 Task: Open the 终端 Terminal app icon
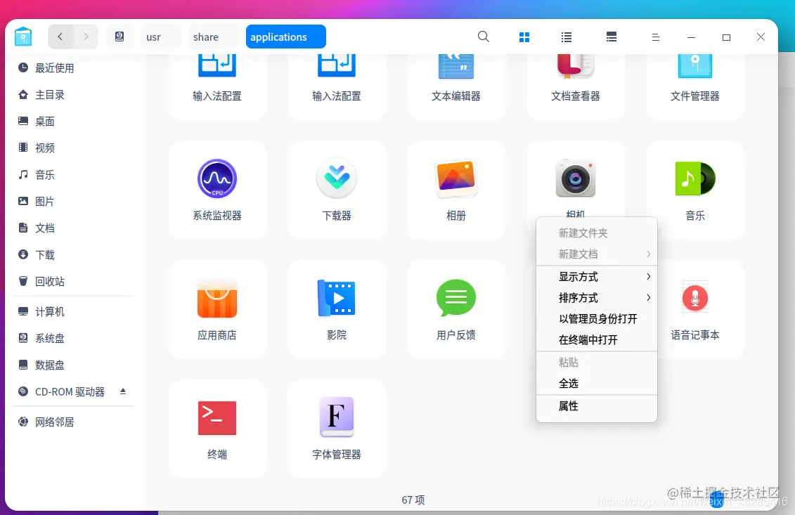coord(217,417)
